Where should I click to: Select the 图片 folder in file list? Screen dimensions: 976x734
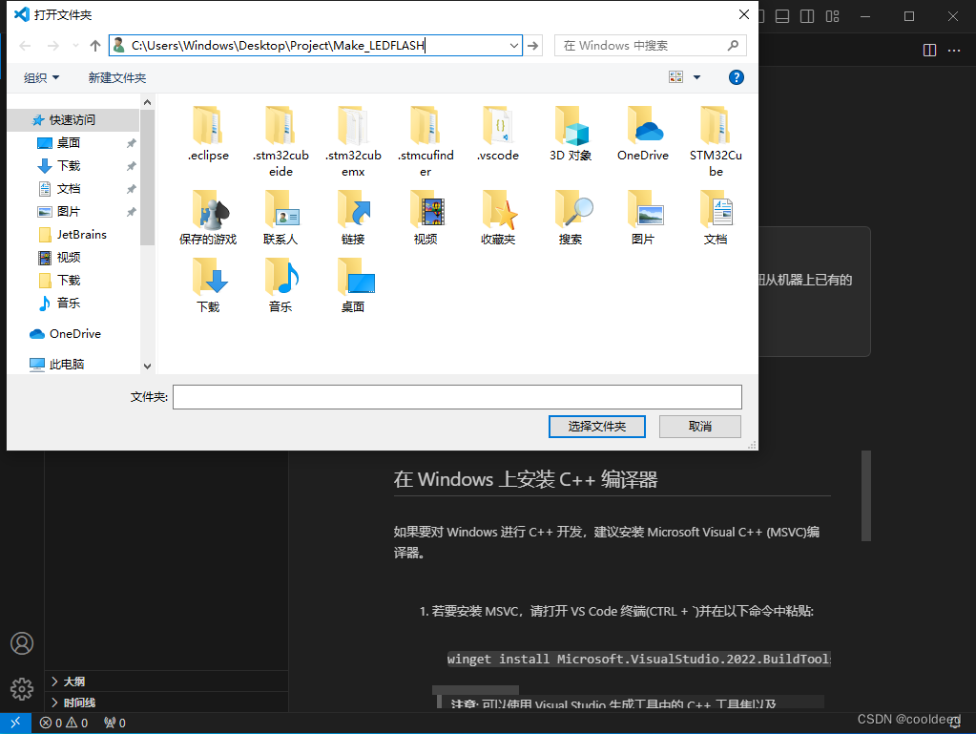(643, 218)
